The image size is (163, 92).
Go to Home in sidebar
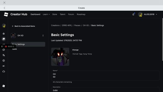click(4, 33)
